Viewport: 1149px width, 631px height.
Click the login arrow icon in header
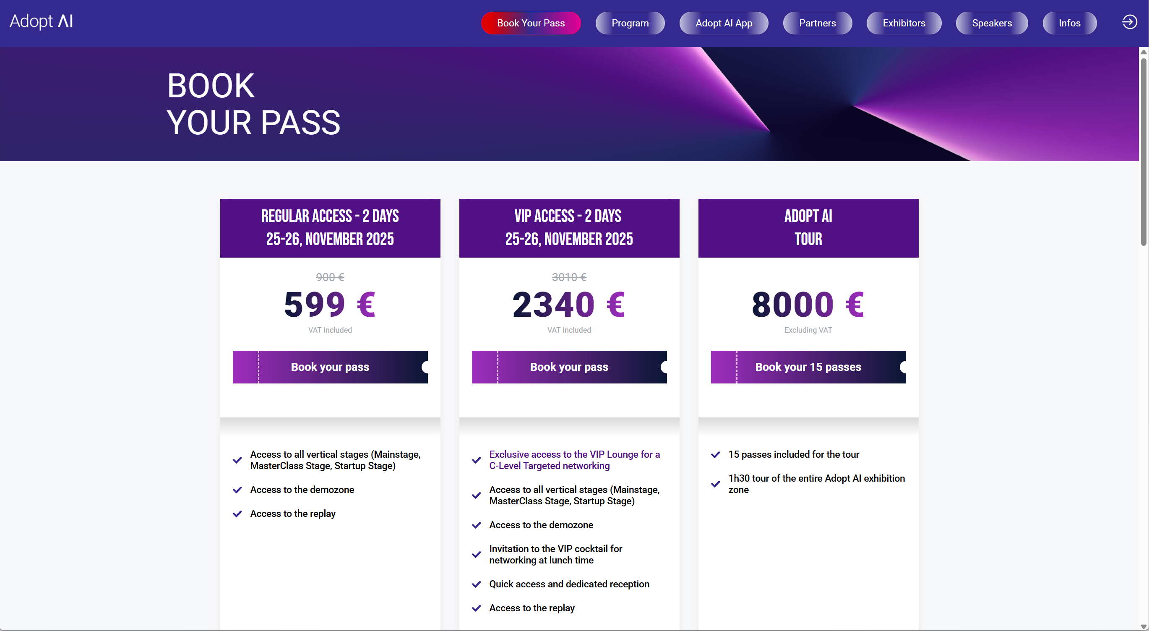(1129, 22)
